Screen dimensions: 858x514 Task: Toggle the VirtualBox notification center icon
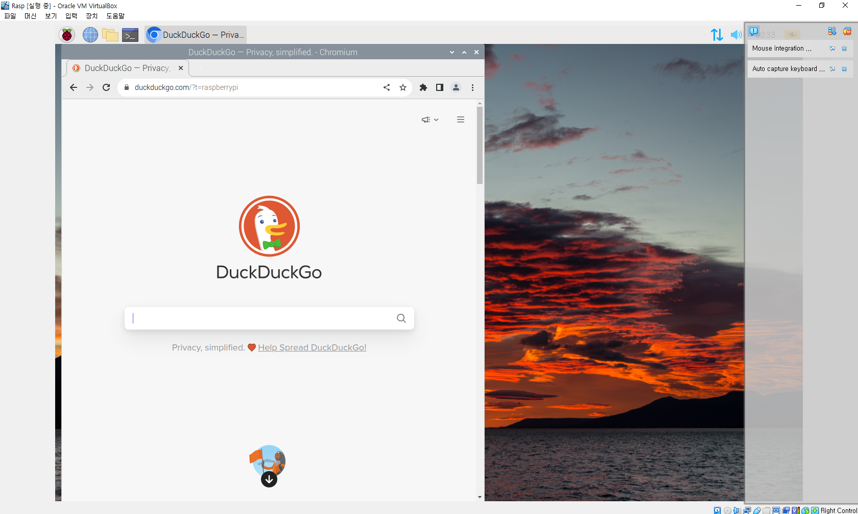(754, 31)
